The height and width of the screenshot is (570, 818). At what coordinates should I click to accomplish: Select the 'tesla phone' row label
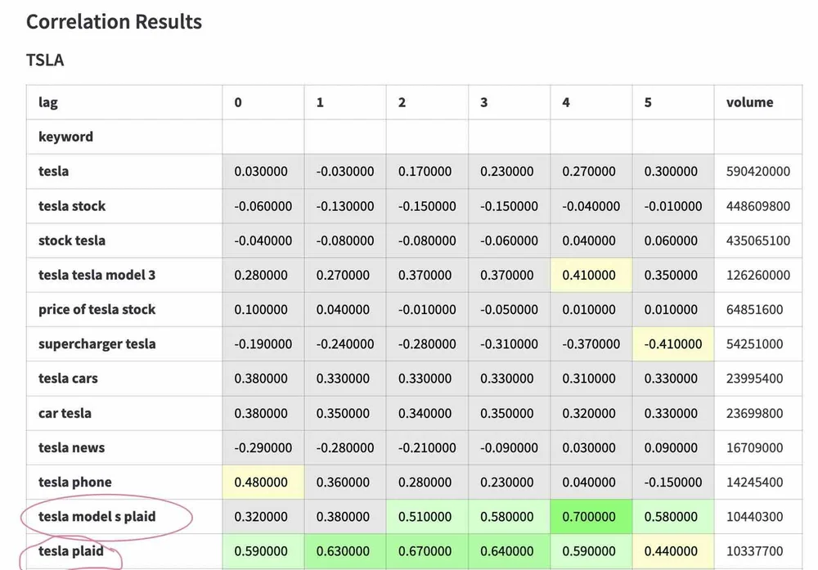click(124, 482)
